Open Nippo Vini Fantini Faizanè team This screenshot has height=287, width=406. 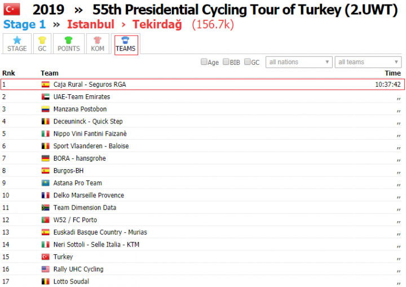coord(90,134)
